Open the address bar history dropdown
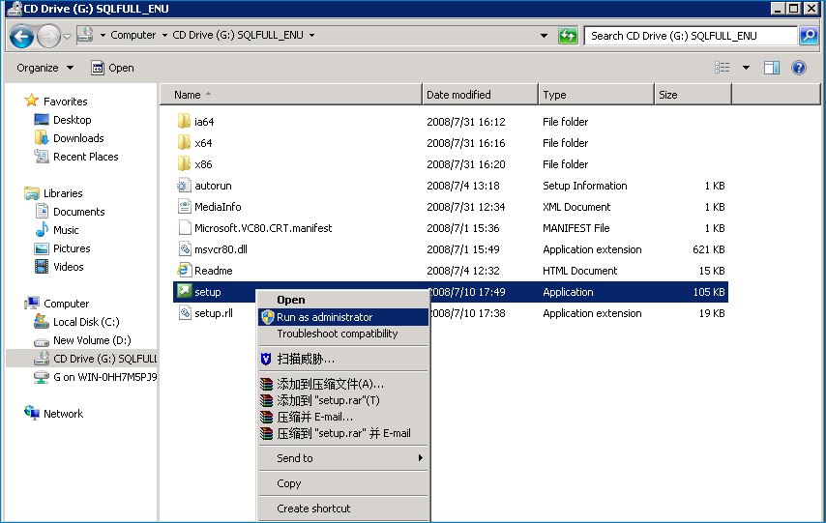 tap(544, 36)
